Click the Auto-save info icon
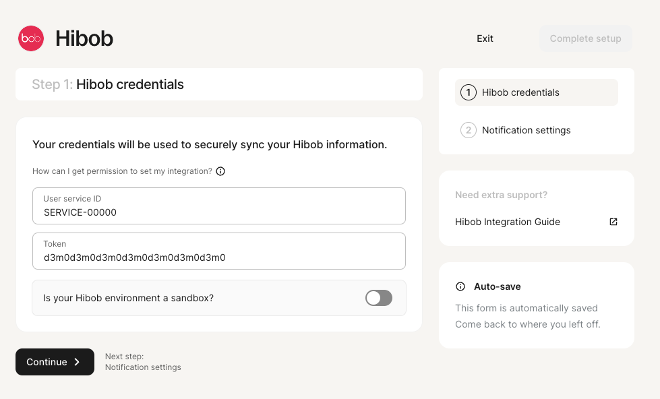Image resolution: width=660 pixels, height=399 pixels. pos(460,286)
